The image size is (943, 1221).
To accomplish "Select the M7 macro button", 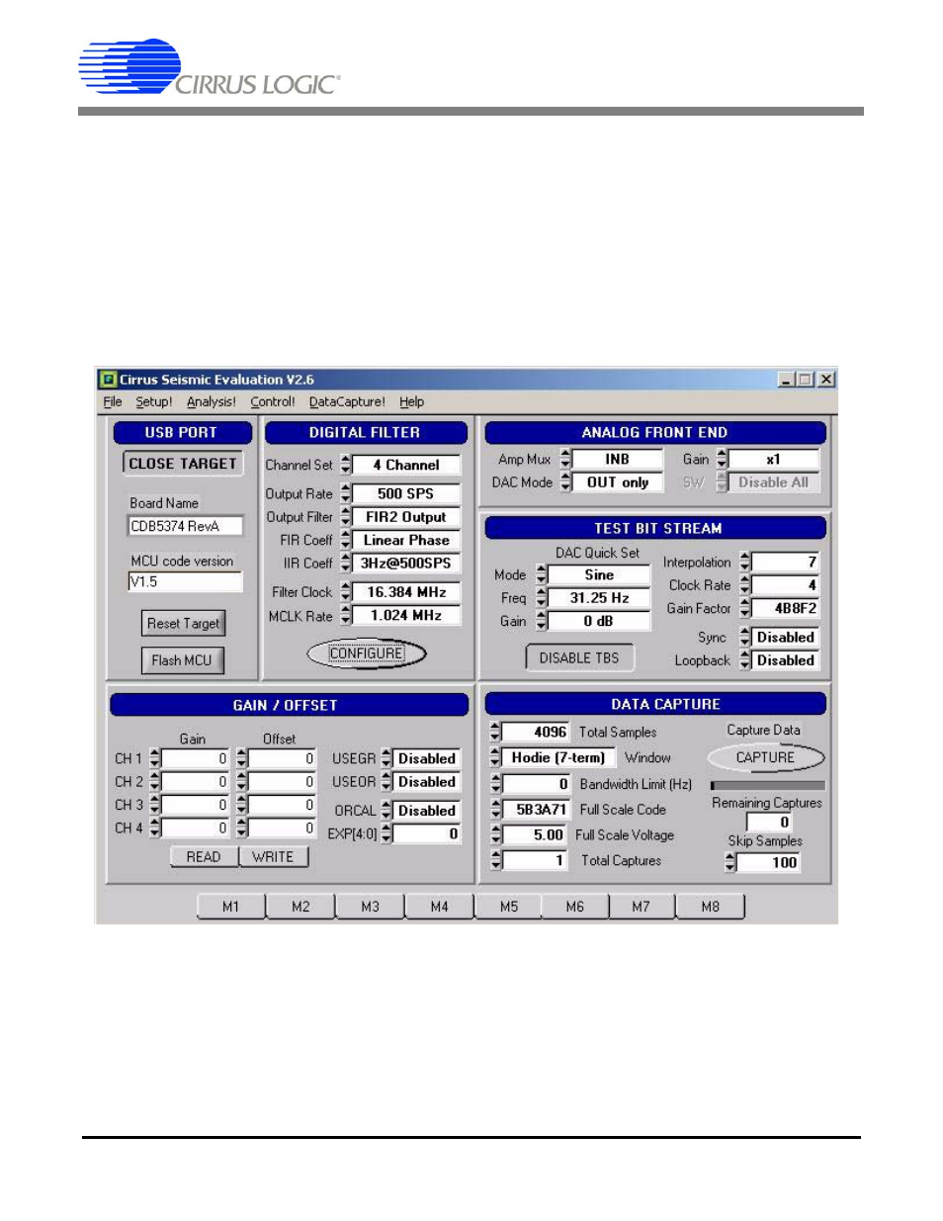I will (642, 907).
